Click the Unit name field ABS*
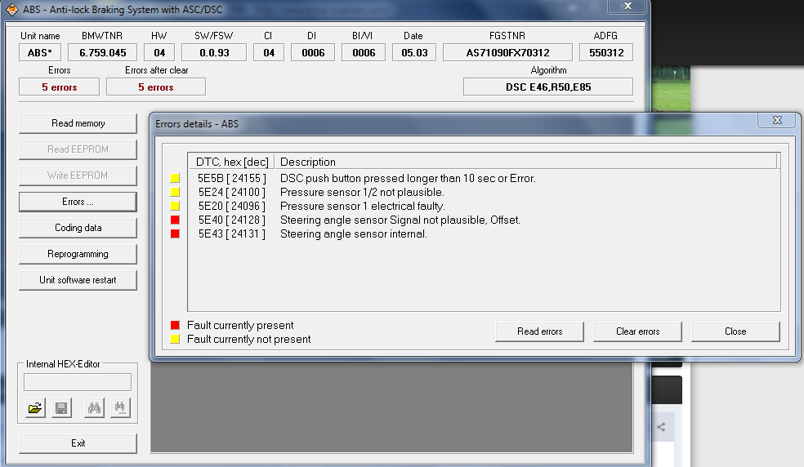Viewport: 804px width, 467px height. [40, 52]
